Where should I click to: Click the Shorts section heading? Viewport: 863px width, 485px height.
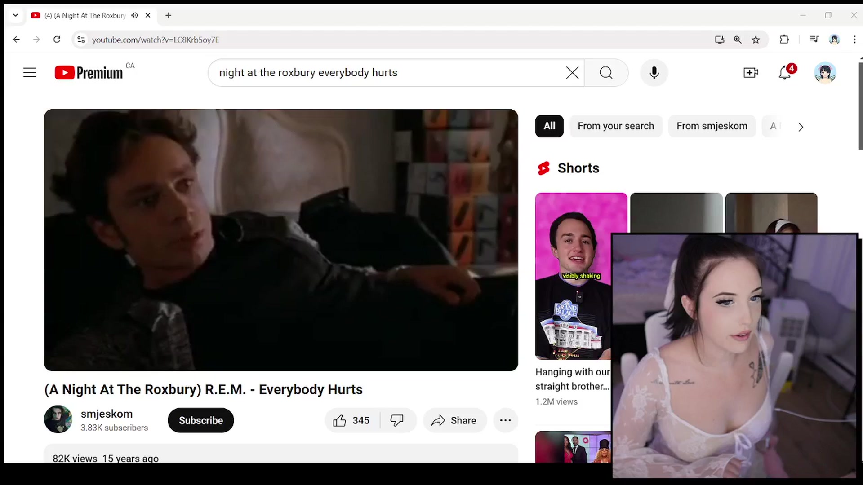(578, 168)
